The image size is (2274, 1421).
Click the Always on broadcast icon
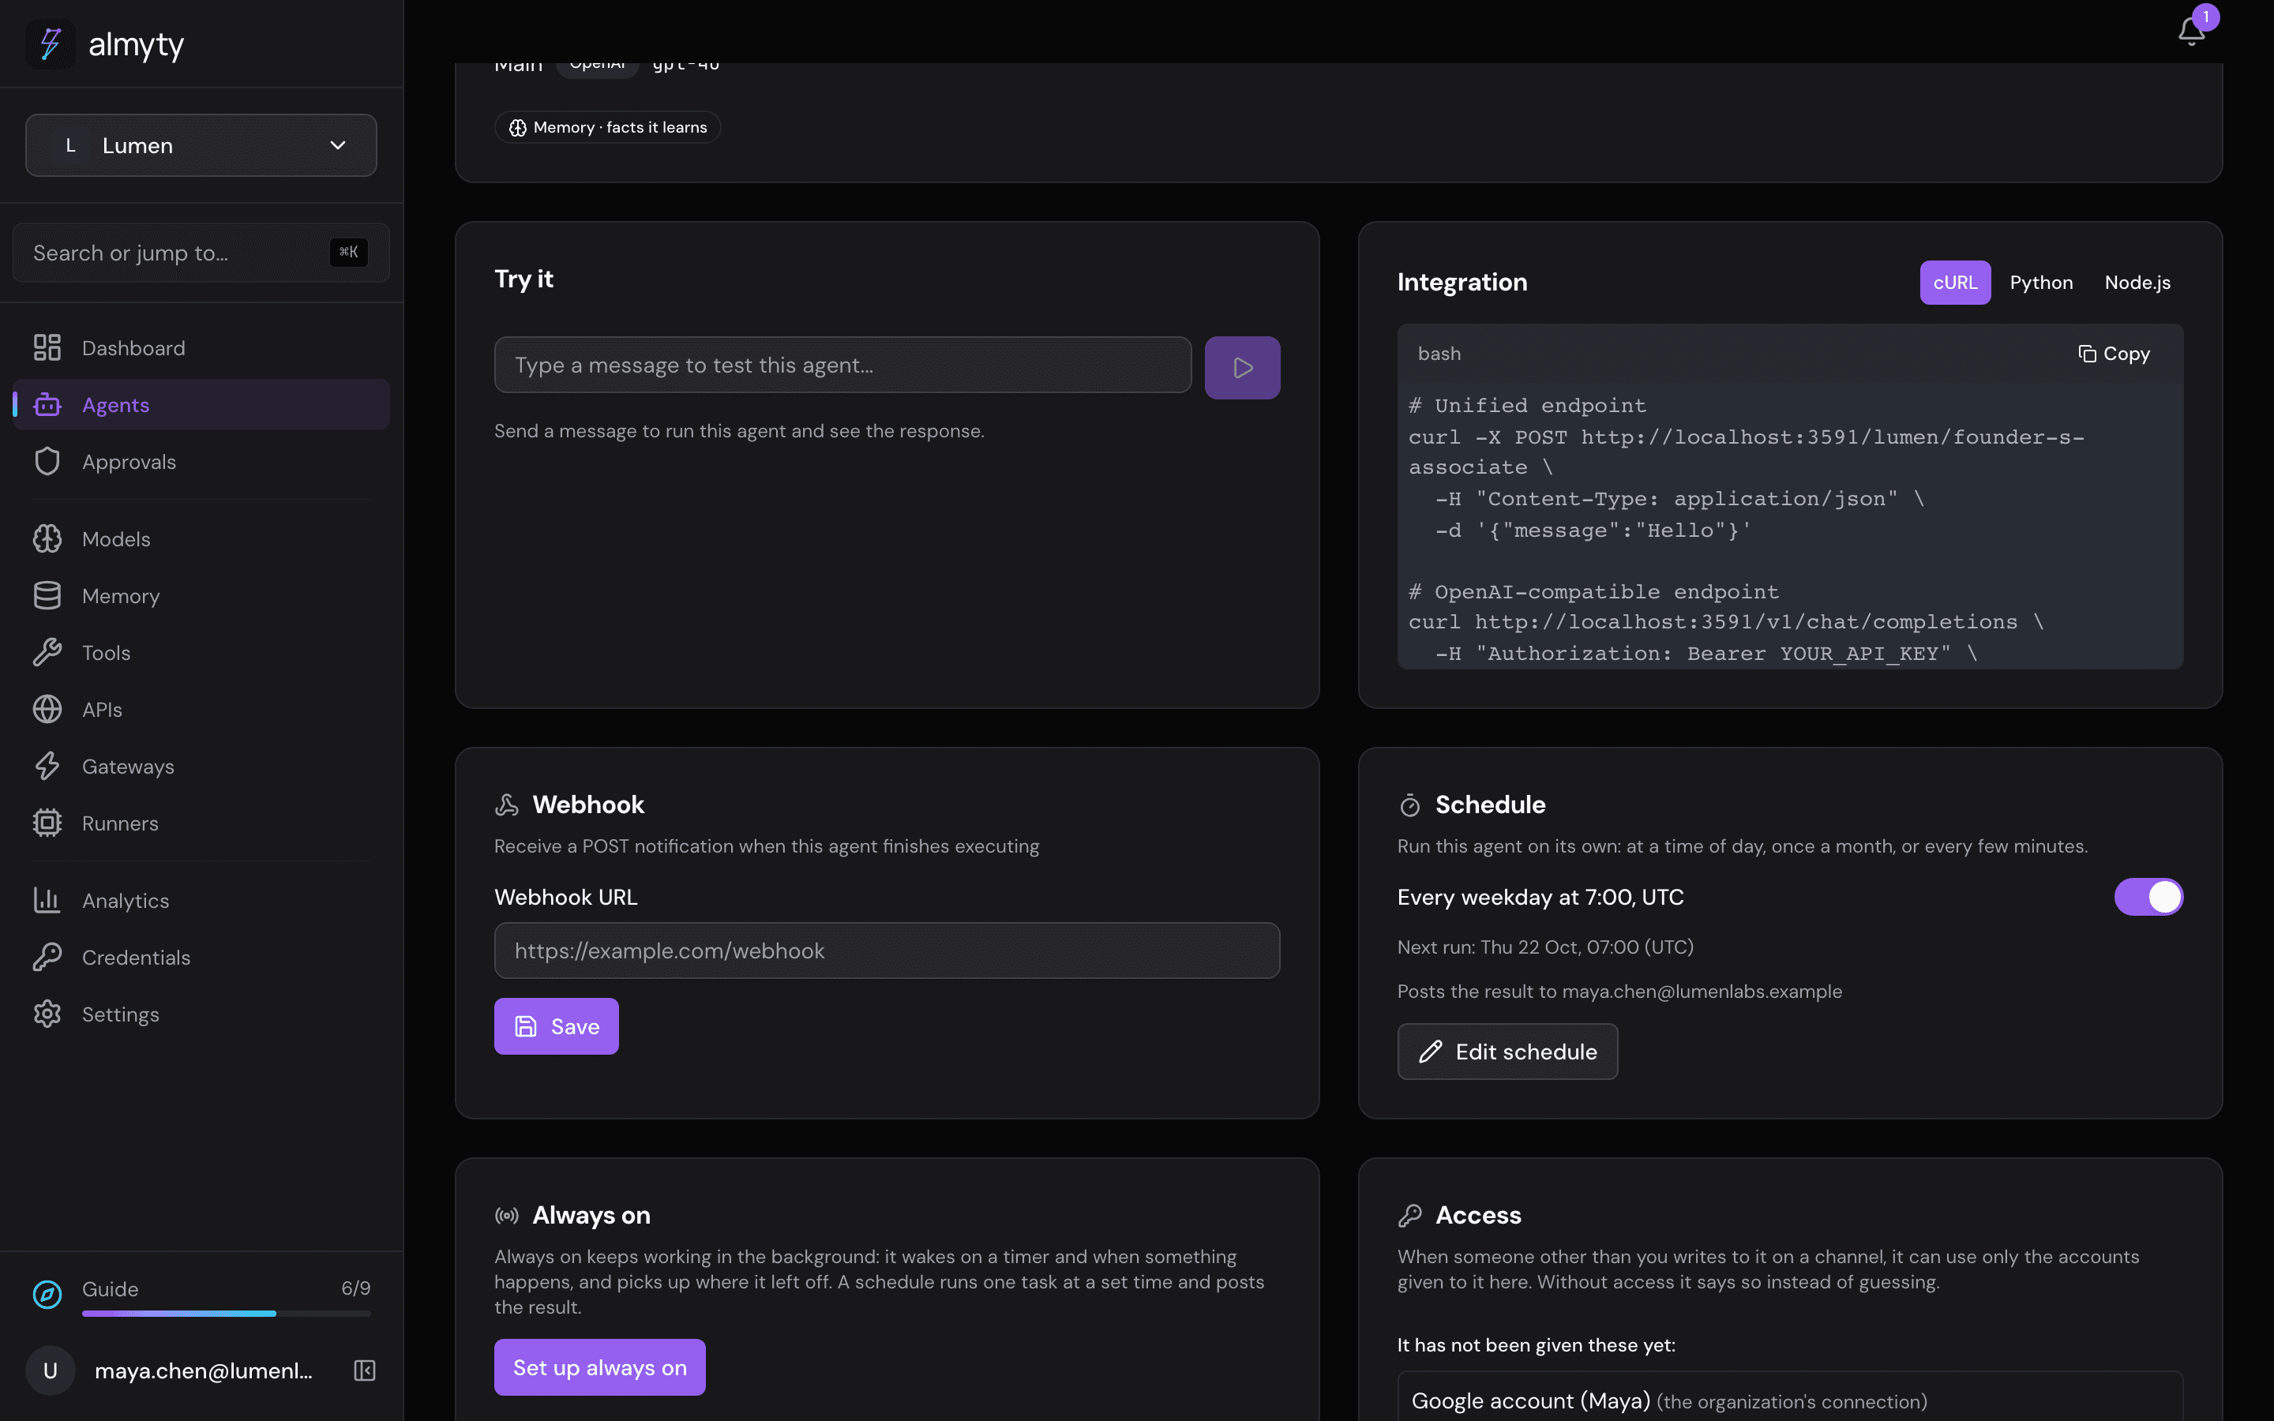[506, 1215]
